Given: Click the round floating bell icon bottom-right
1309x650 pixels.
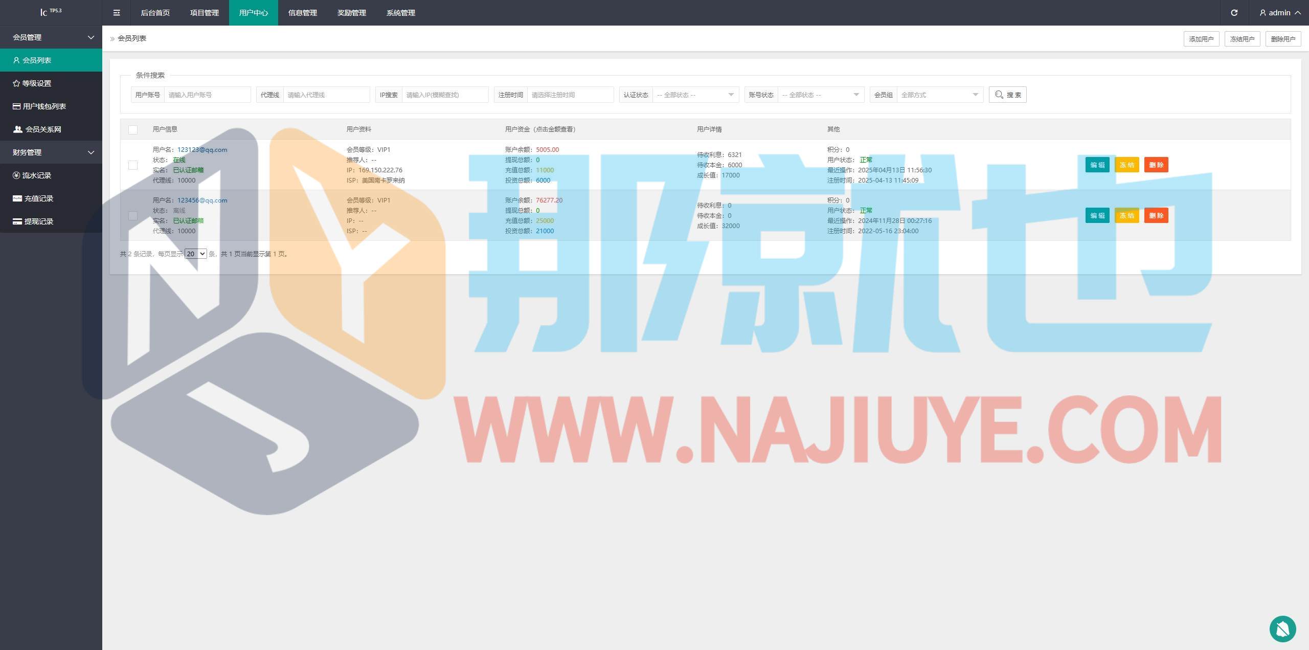Looking at the screenshot, I should pos(1282,629).
